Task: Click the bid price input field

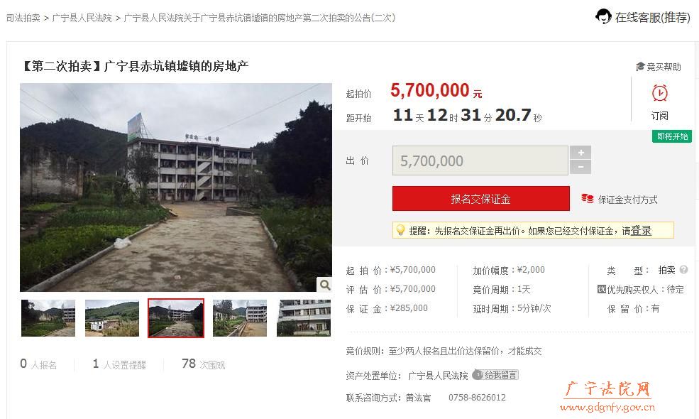Action: pos(480,160)
